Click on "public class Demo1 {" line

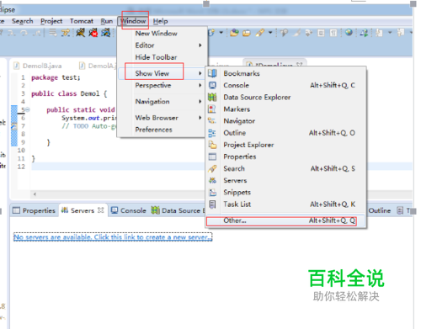click(69, 93)
